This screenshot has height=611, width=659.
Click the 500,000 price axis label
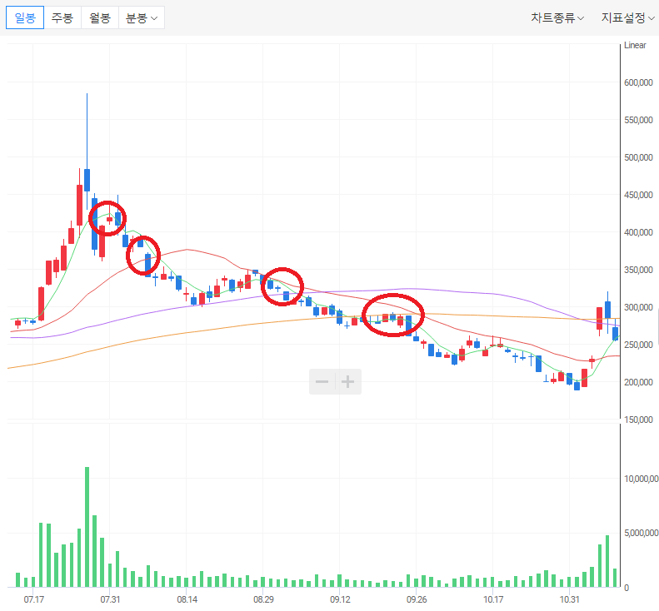pos(638,157)
